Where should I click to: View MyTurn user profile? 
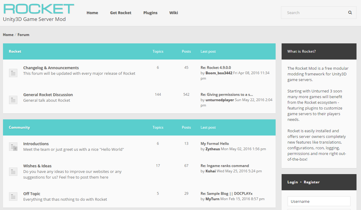[x=212, y=199]
